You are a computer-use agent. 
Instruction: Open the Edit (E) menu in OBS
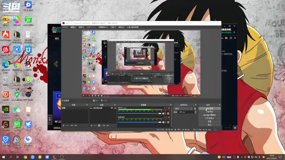[x=73, y=27]
